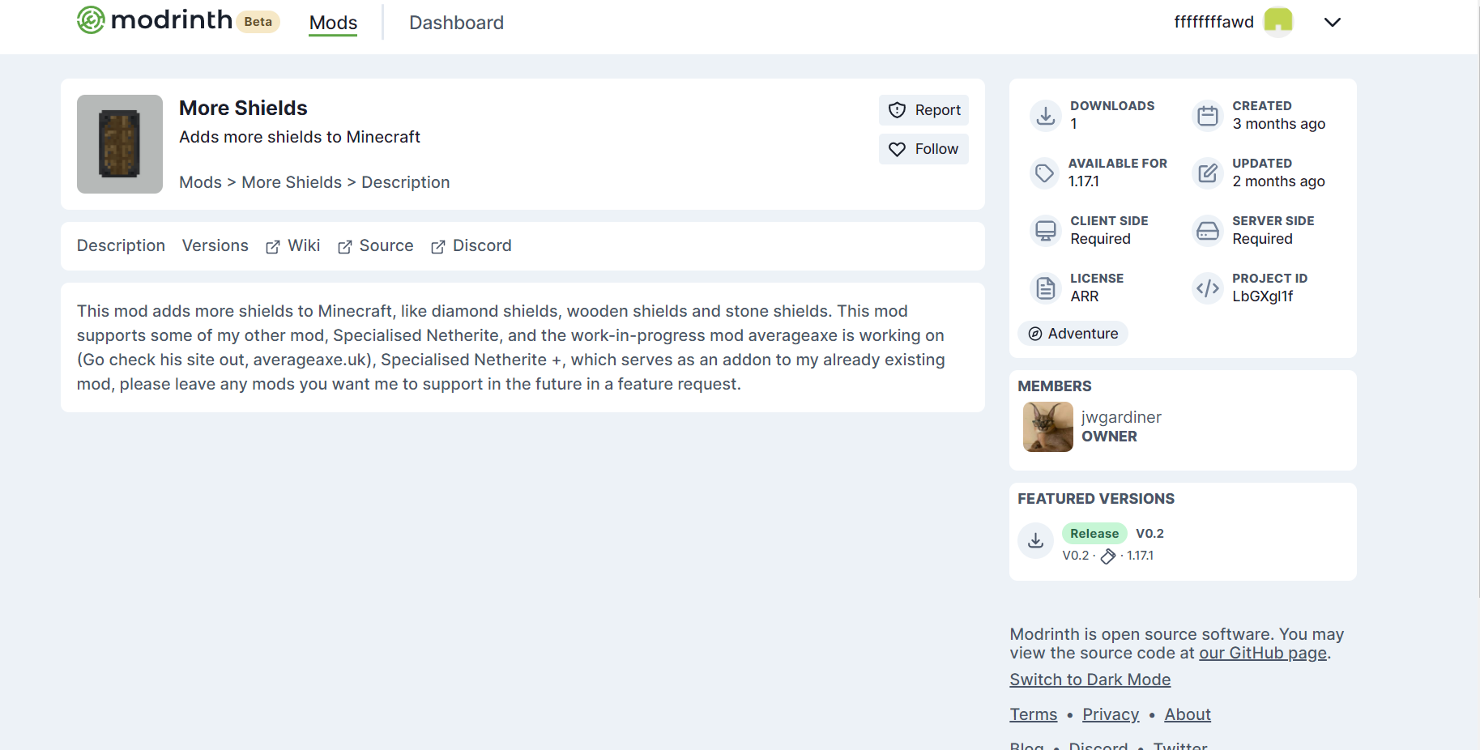
Task: Click the Project ID code icon
Action: (x=1206, y=288)
